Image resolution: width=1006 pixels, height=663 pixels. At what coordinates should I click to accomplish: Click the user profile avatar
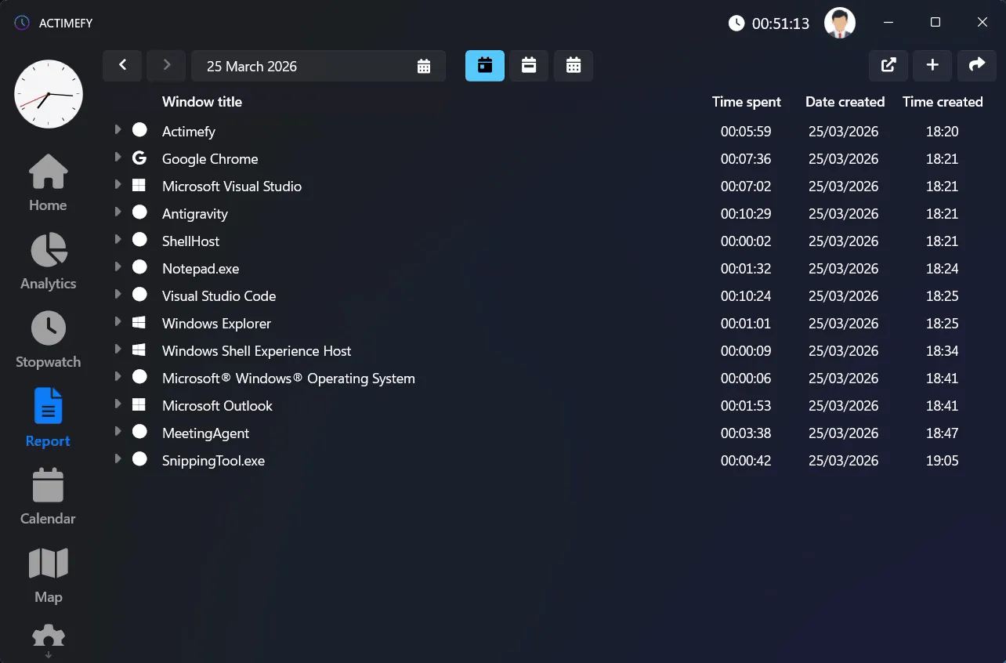[x=839, y=23]
